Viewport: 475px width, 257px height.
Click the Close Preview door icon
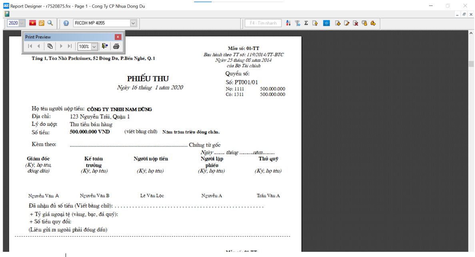tap(105, 46)
